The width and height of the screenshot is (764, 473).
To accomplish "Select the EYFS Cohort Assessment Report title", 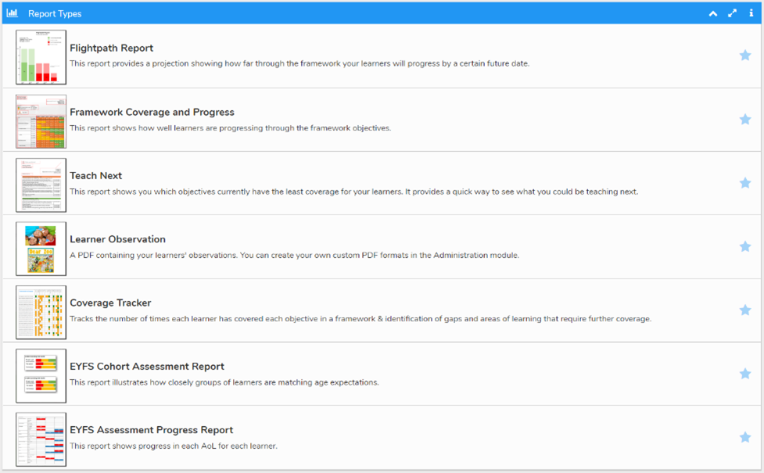I will pyautogui.click(x=146, y=367).
